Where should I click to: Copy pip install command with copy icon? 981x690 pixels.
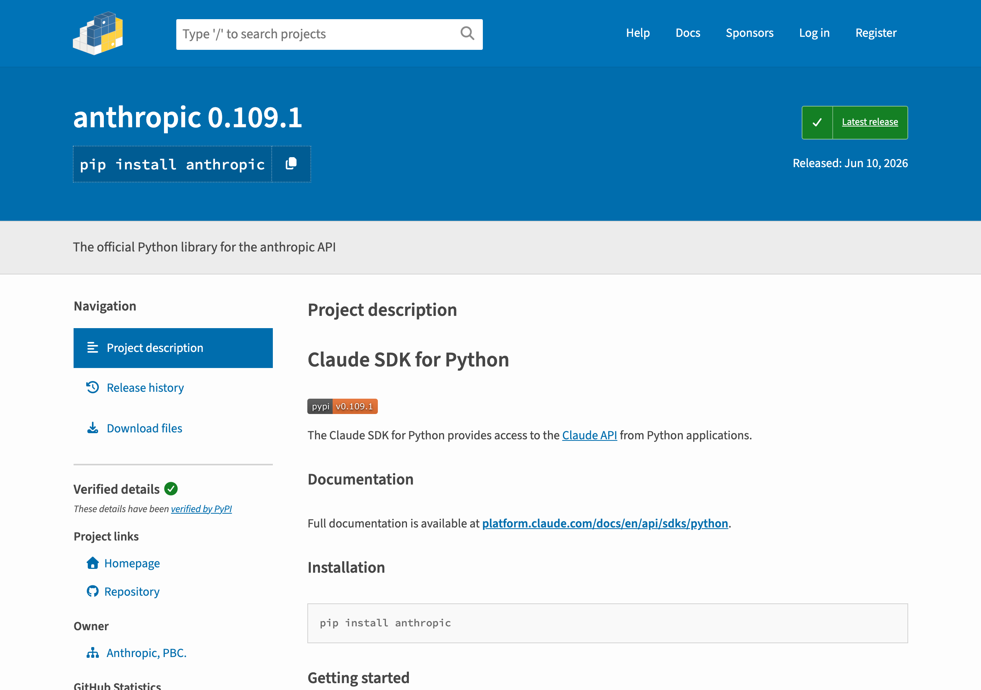(291, 164)
